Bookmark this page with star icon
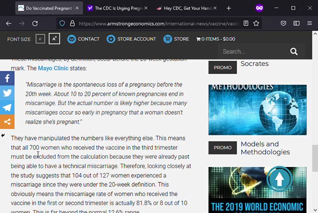This screenshot has width=318, height=213. [x=256, y=23]
